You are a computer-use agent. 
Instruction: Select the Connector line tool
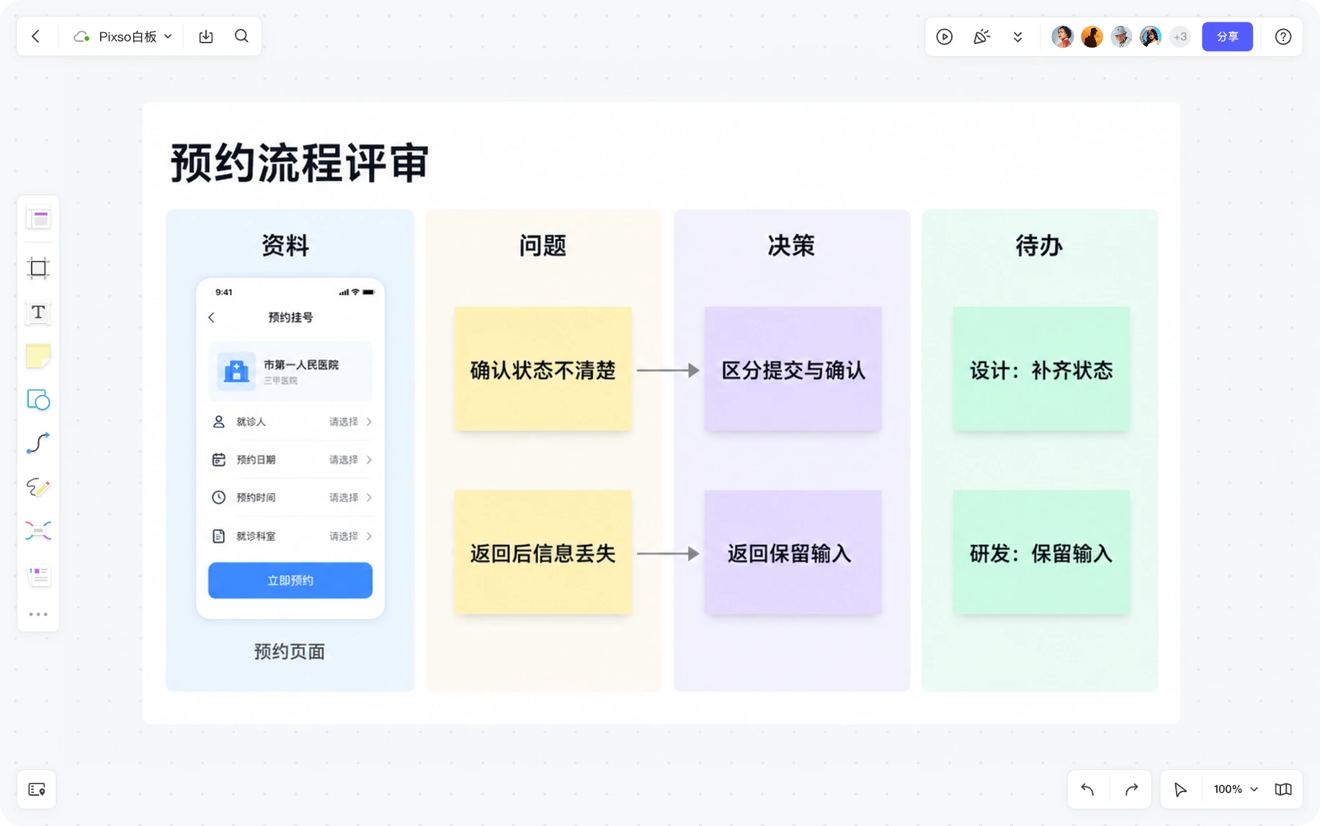[38, 443]
